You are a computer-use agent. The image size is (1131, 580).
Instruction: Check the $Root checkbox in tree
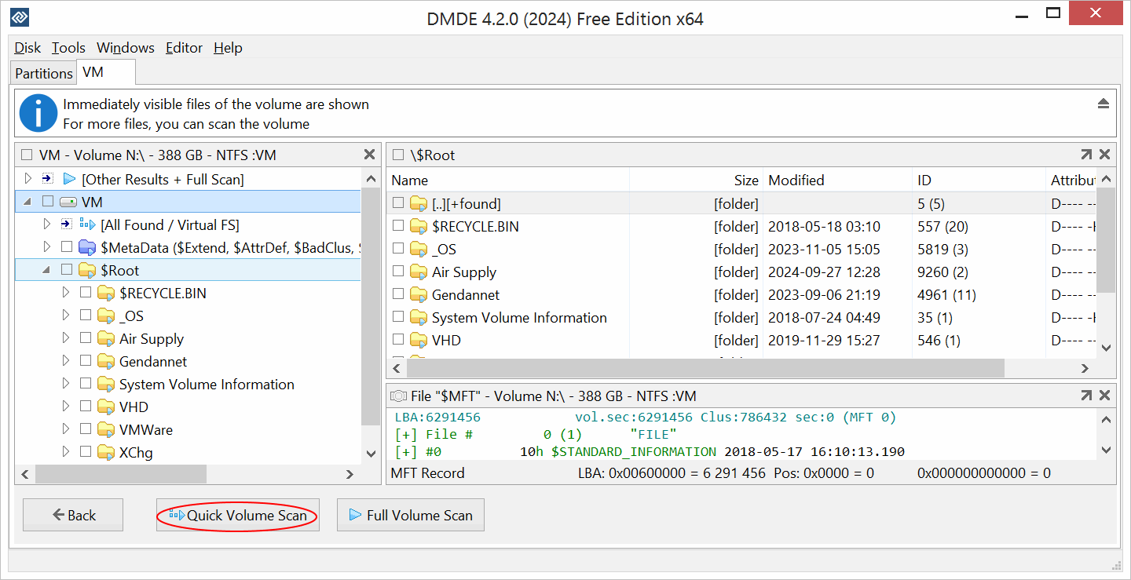tap(67, 270)
